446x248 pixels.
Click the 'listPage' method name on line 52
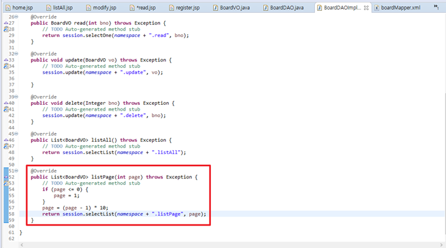tap(103, 177)
